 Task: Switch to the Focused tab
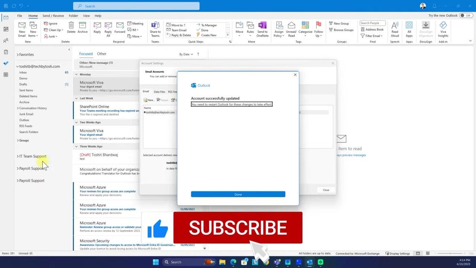pos(86,54)
